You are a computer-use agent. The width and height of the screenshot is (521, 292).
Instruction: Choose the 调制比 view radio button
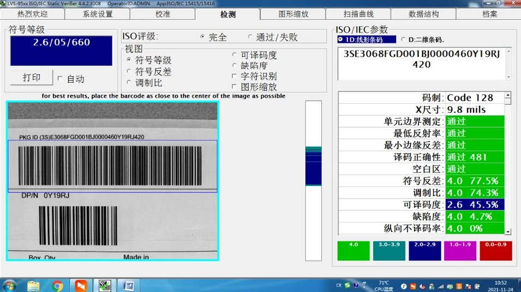tap(129, 83)
